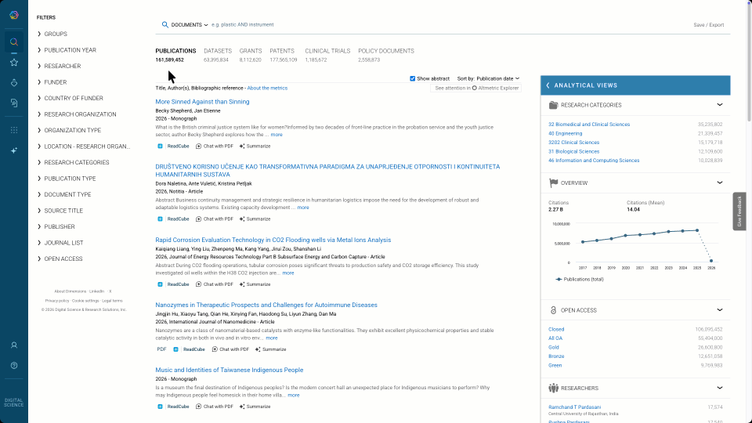This screenshot has height=423, width=752.
Task: Summarize the Nanozymes article
Action: 270,349
